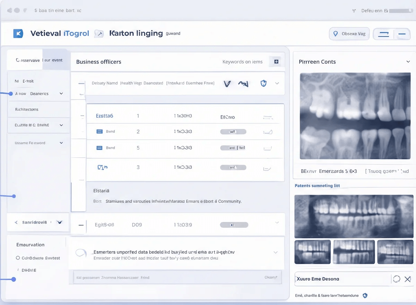The height and width of the screenshot is (305, 416).
Task: Click the blue K logo icon
Action: tap(18, 33)
